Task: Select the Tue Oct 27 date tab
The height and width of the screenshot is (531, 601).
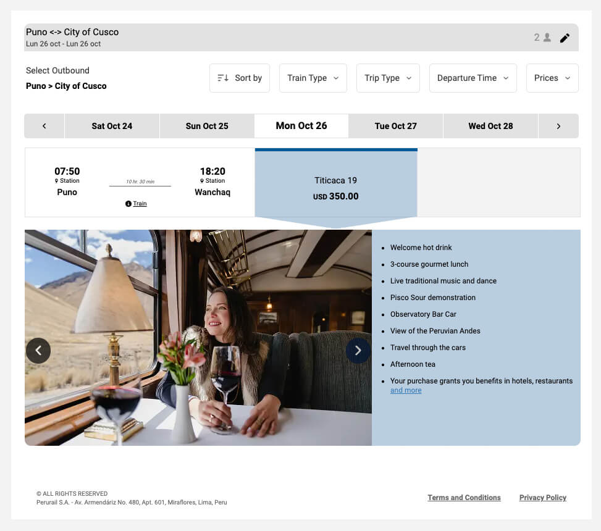Action: pos(395,126)
